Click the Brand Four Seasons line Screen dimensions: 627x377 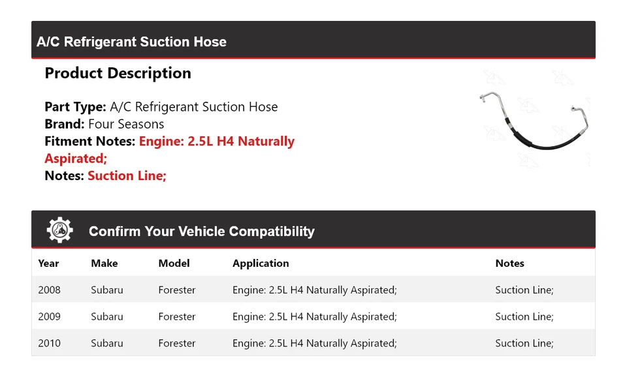(104, 124)
